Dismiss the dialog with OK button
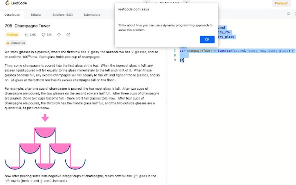The height and width of the screenshot is (185, 296). [207, 39]
